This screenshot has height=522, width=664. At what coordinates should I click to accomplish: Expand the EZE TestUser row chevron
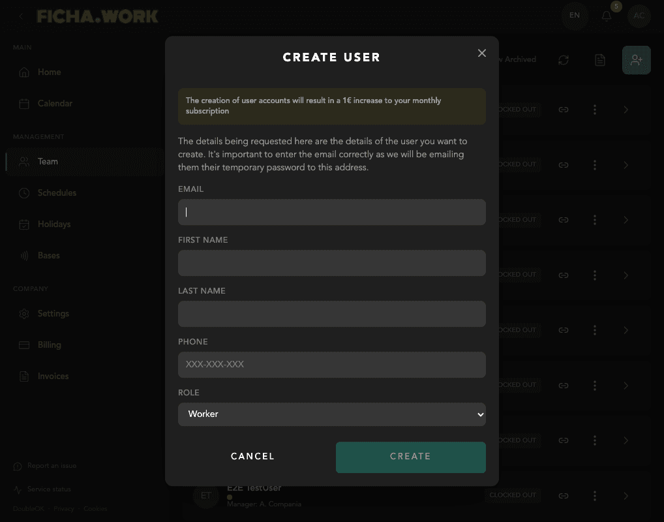tap(626, 496)
